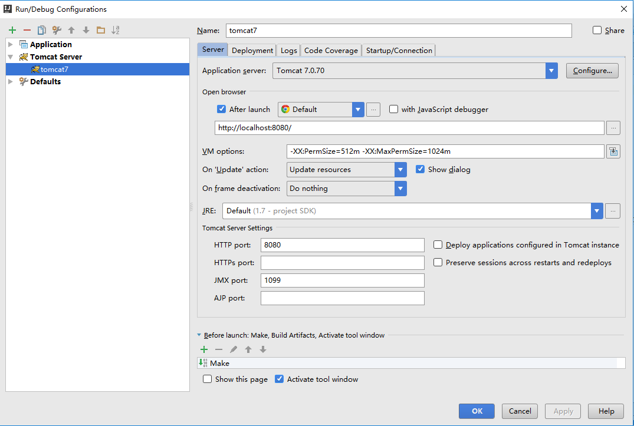Open the Application server dropdown
The height and width of the screenshot is (426, 634).
[551, 71]
